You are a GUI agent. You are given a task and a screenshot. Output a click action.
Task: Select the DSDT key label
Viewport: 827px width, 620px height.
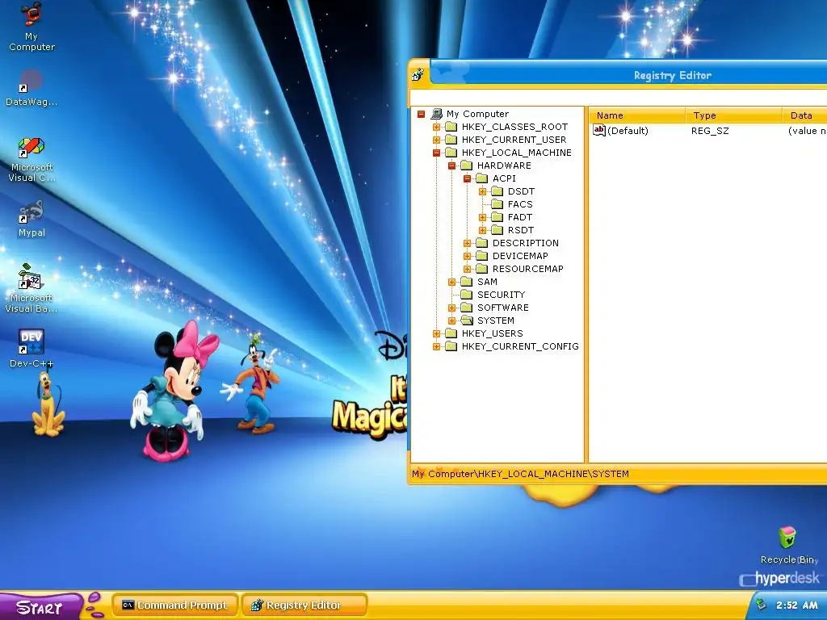(521, 191)
